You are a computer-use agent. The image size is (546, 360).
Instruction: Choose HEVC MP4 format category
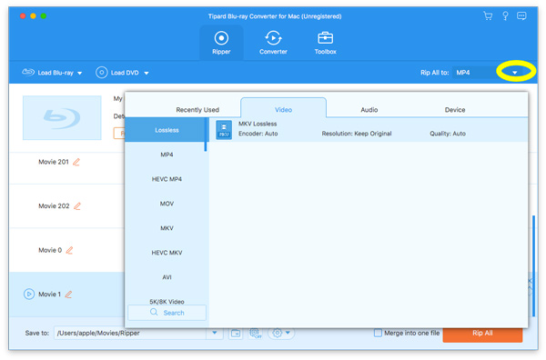pyautogui.click(x=167, y=179)
